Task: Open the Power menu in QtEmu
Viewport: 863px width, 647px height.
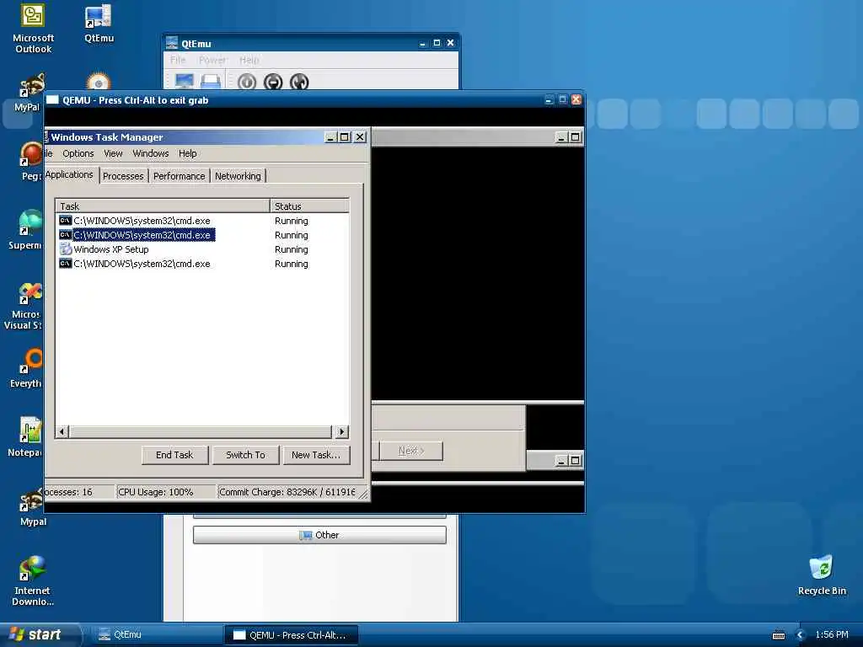Action: [212, 60]
